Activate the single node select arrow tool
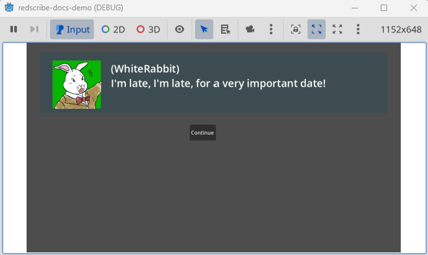 (204, 29)
